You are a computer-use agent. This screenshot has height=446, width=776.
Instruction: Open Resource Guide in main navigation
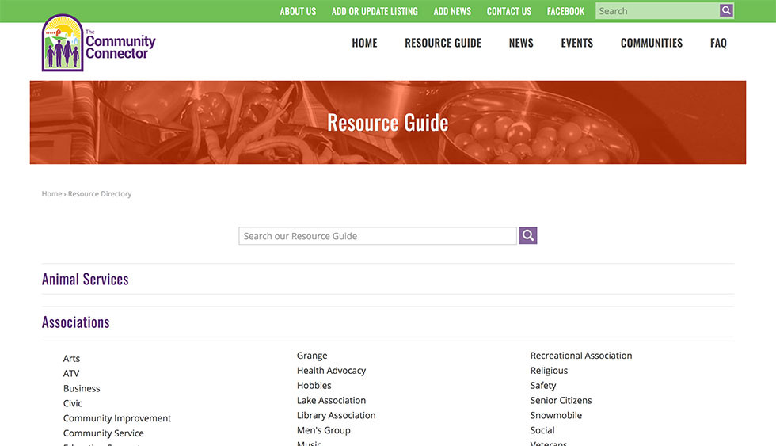tap(443, 43)
